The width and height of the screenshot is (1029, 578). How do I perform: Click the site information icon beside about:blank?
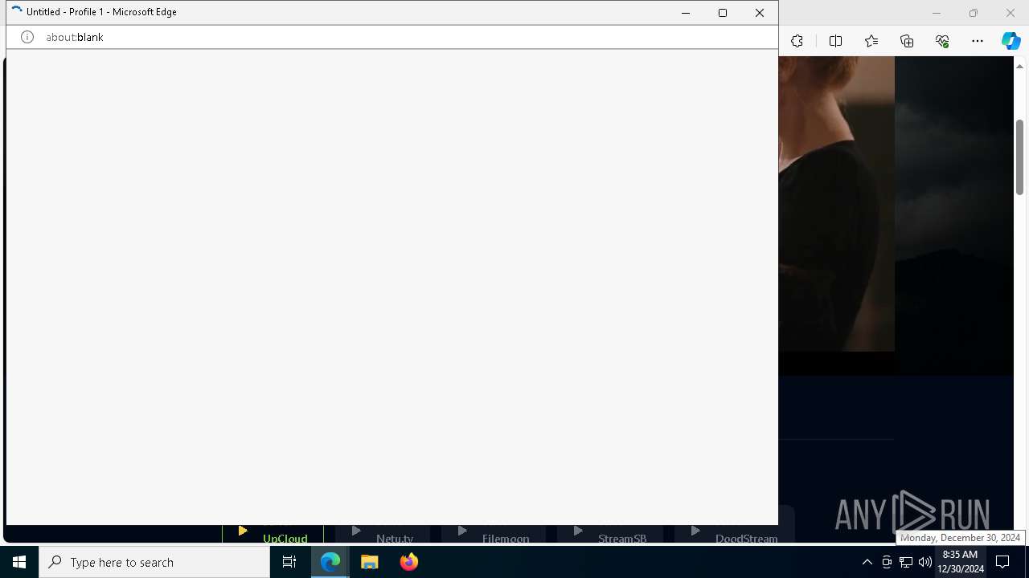tap(27, 37)
